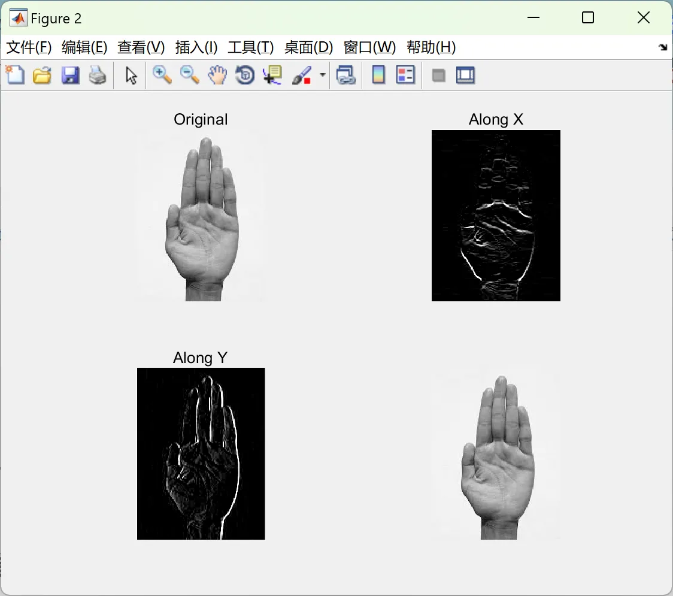This screenshot has height=596, width=673.
Task: Expand the Brush color dropdown arrow
Action: (322, 75)
